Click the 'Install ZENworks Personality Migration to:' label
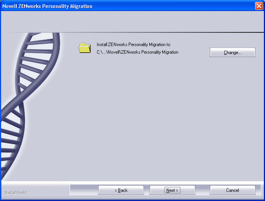Image resolution: width=265 pixels, height=201 pixels. (134, 45)
